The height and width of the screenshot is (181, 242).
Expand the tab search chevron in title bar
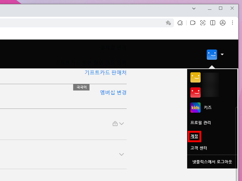(x=194, y=9)
